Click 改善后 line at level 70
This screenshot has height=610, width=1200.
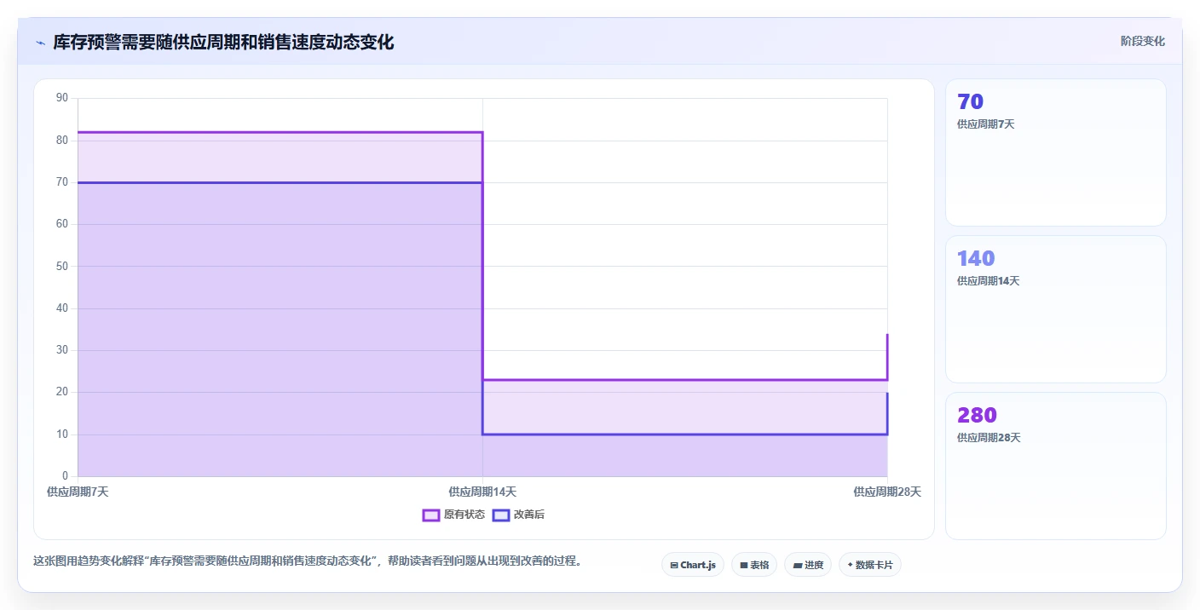click(280, 182)
